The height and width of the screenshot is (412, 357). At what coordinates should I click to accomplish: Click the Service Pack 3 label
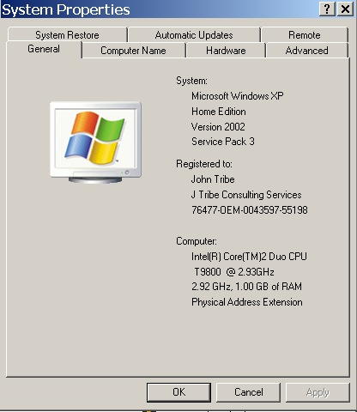tap(223, 142)
